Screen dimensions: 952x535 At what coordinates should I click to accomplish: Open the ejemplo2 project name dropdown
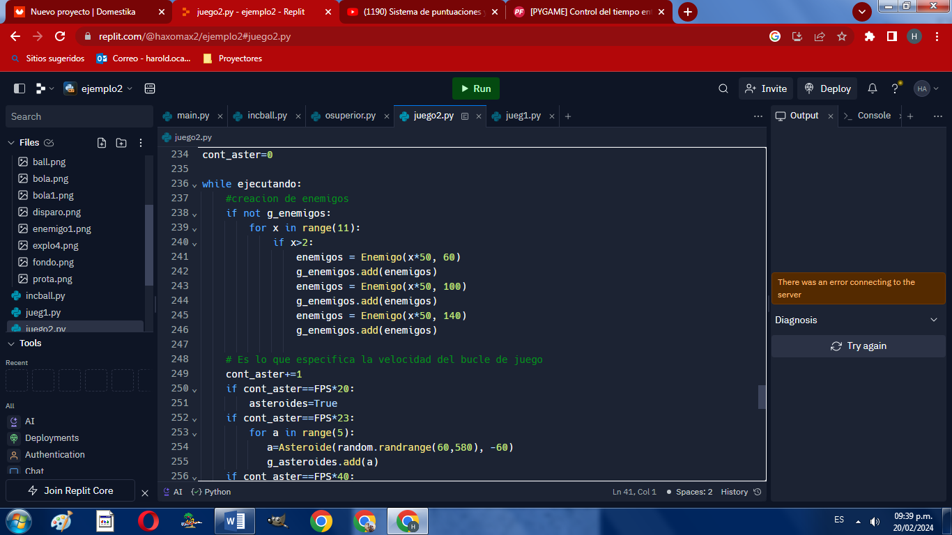pos(98,88)
